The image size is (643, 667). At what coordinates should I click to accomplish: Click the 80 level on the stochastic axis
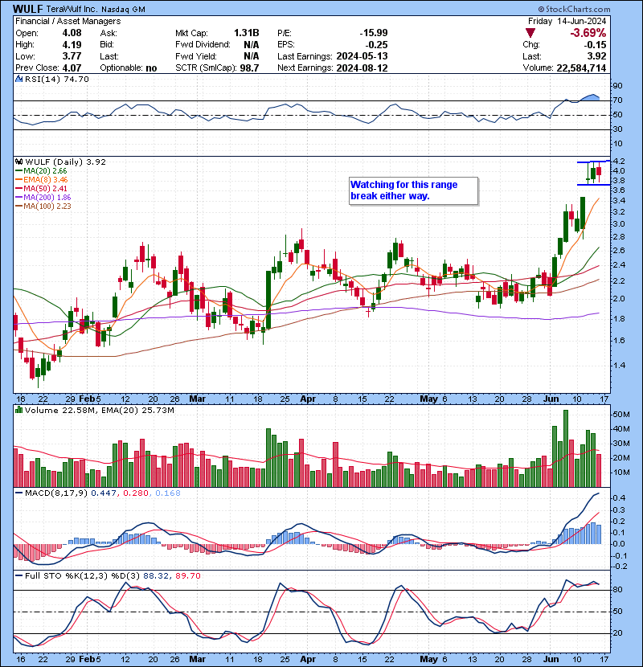coord(617,590)
